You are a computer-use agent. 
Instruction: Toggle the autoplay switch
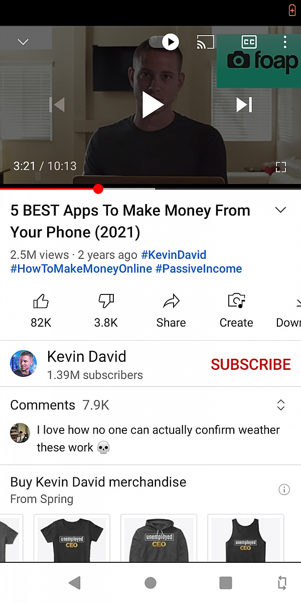pos(165,42)
